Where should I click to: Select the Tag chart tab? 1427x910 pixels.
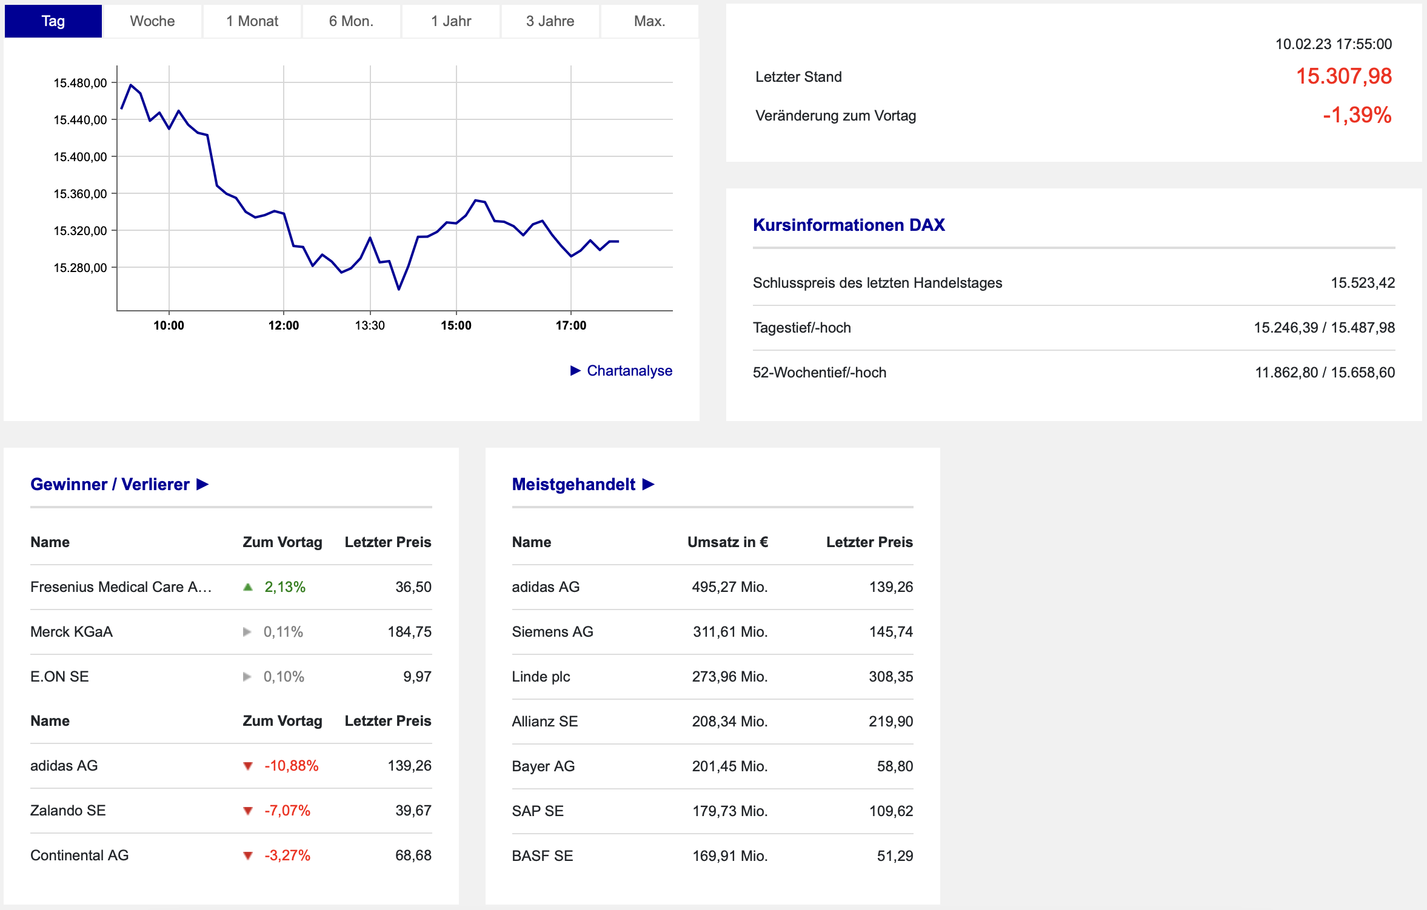53,21
